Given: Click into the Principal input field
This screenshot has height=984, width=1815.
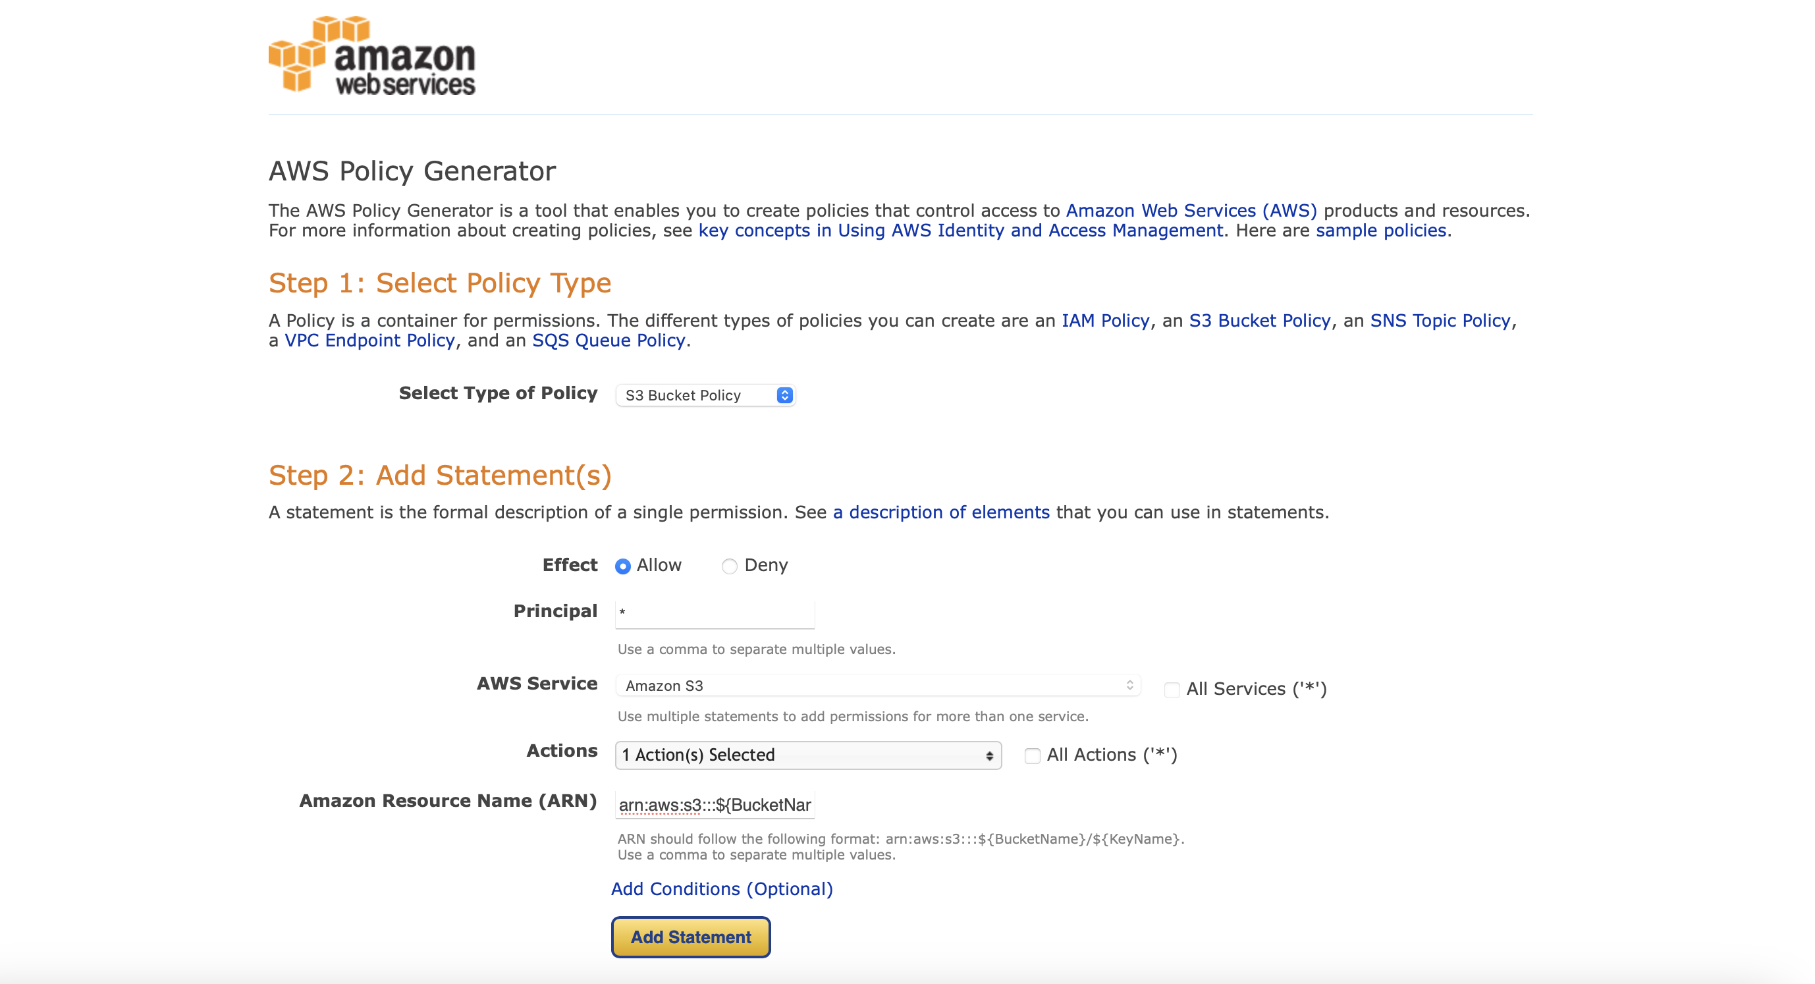Looking at the screenshot, I should tap(715, 613).
